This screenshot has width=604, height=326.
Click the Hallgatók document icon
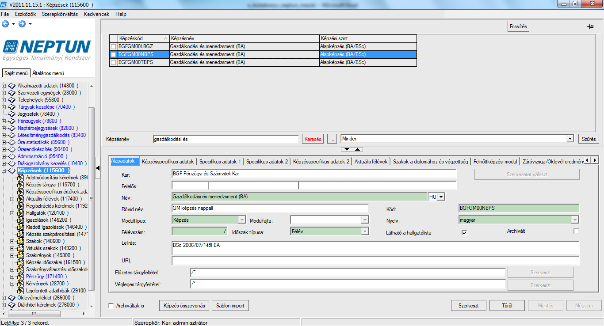tap(21, 213)
